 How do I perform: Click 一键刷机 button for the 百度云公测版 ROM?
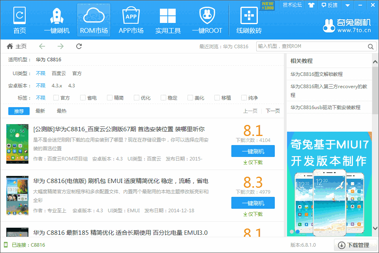coord(253,151)
